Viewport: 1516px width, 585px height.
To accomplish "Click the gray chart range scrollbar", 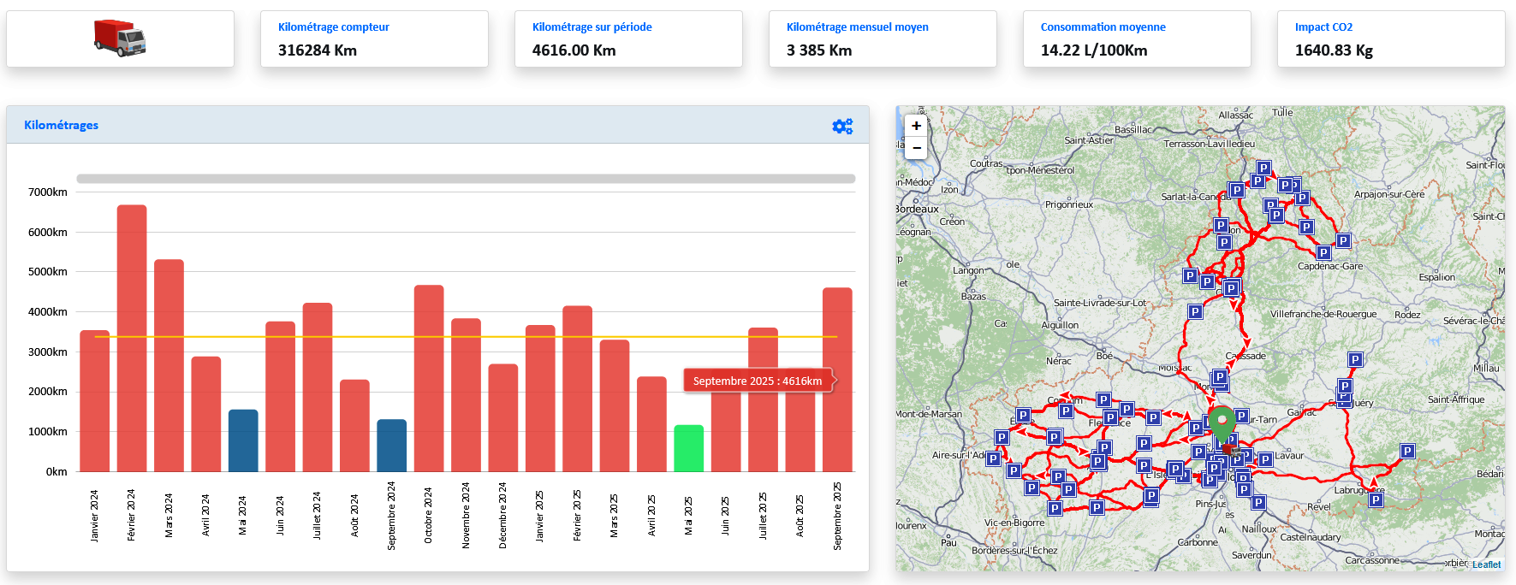I will (x=466, y=179).
